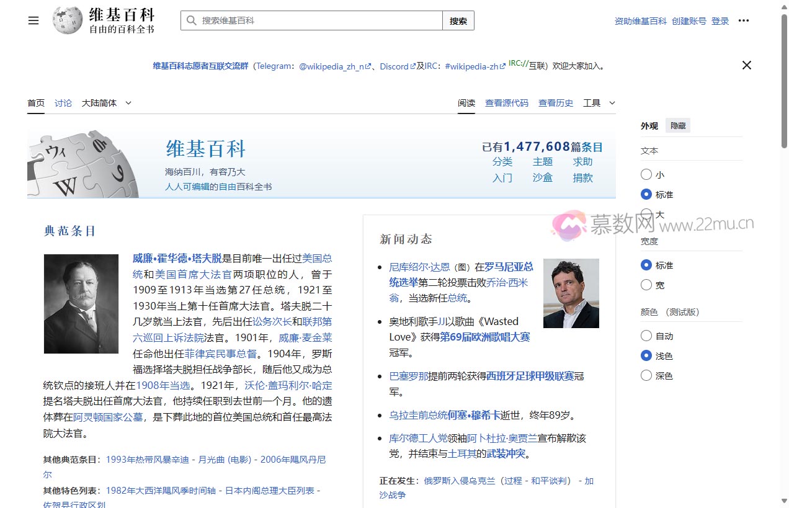
Task: Open the hamburger main menu icon
Action: [33, 20]
